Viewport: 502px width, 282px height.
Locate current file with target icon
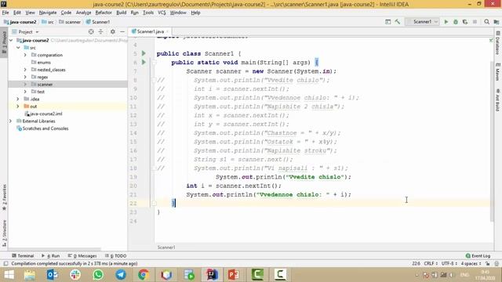91,31
